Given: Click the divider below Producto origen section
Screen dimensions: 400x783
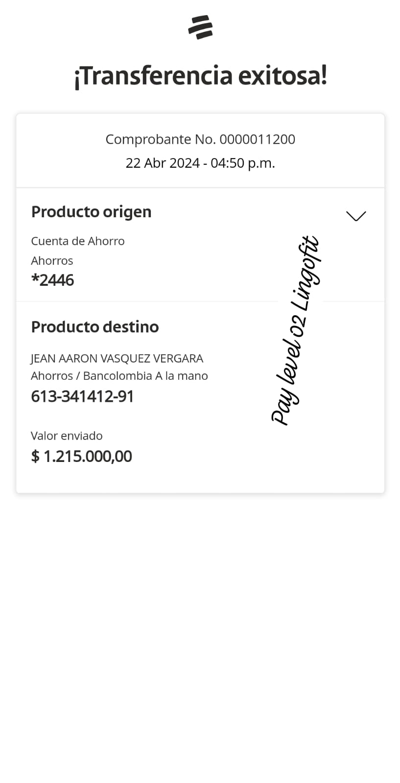Looking at the screenshot, I should pyautogui.click(x=147, y=301).
